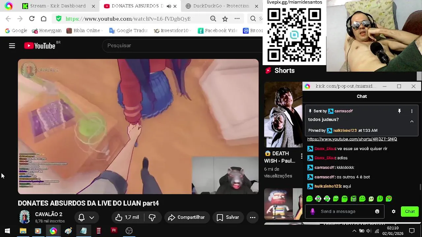Open more video actions menu
Image resolution: width=422 pixels, height=237 pixels.
point(253,217)
